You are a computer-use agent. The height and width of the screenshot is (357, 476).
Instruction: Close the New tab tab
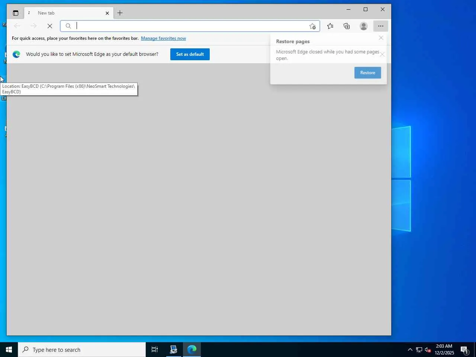point(107,13)
